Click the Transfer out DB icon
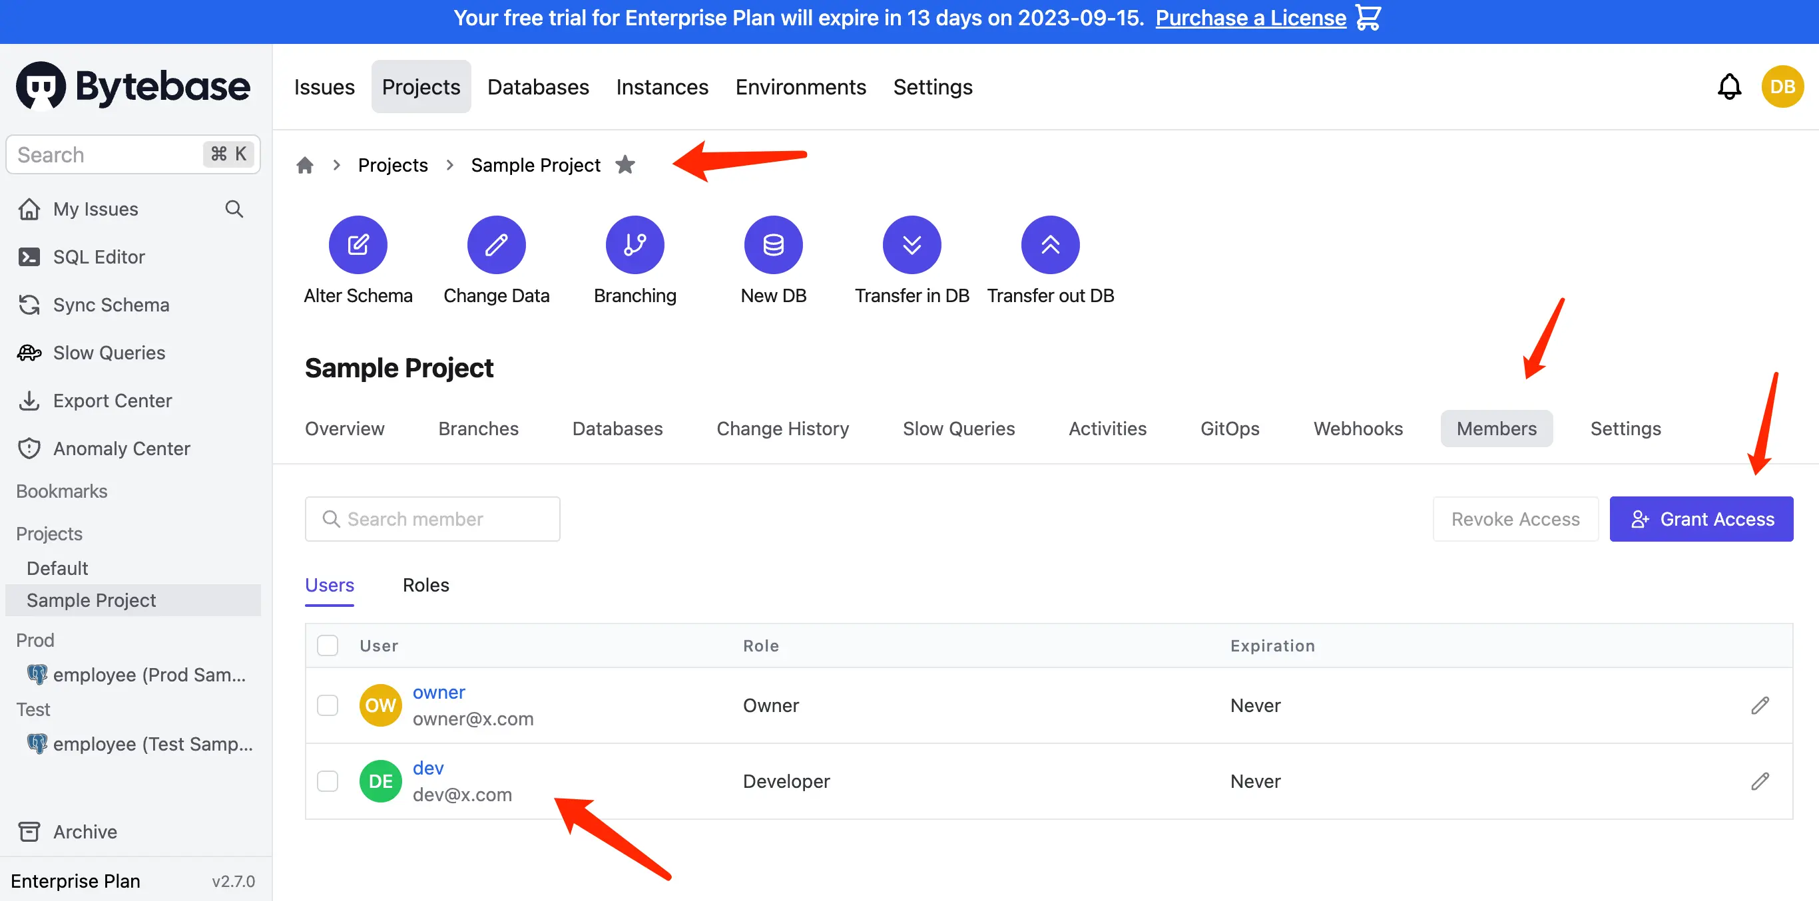 [x=1050, y=245]
